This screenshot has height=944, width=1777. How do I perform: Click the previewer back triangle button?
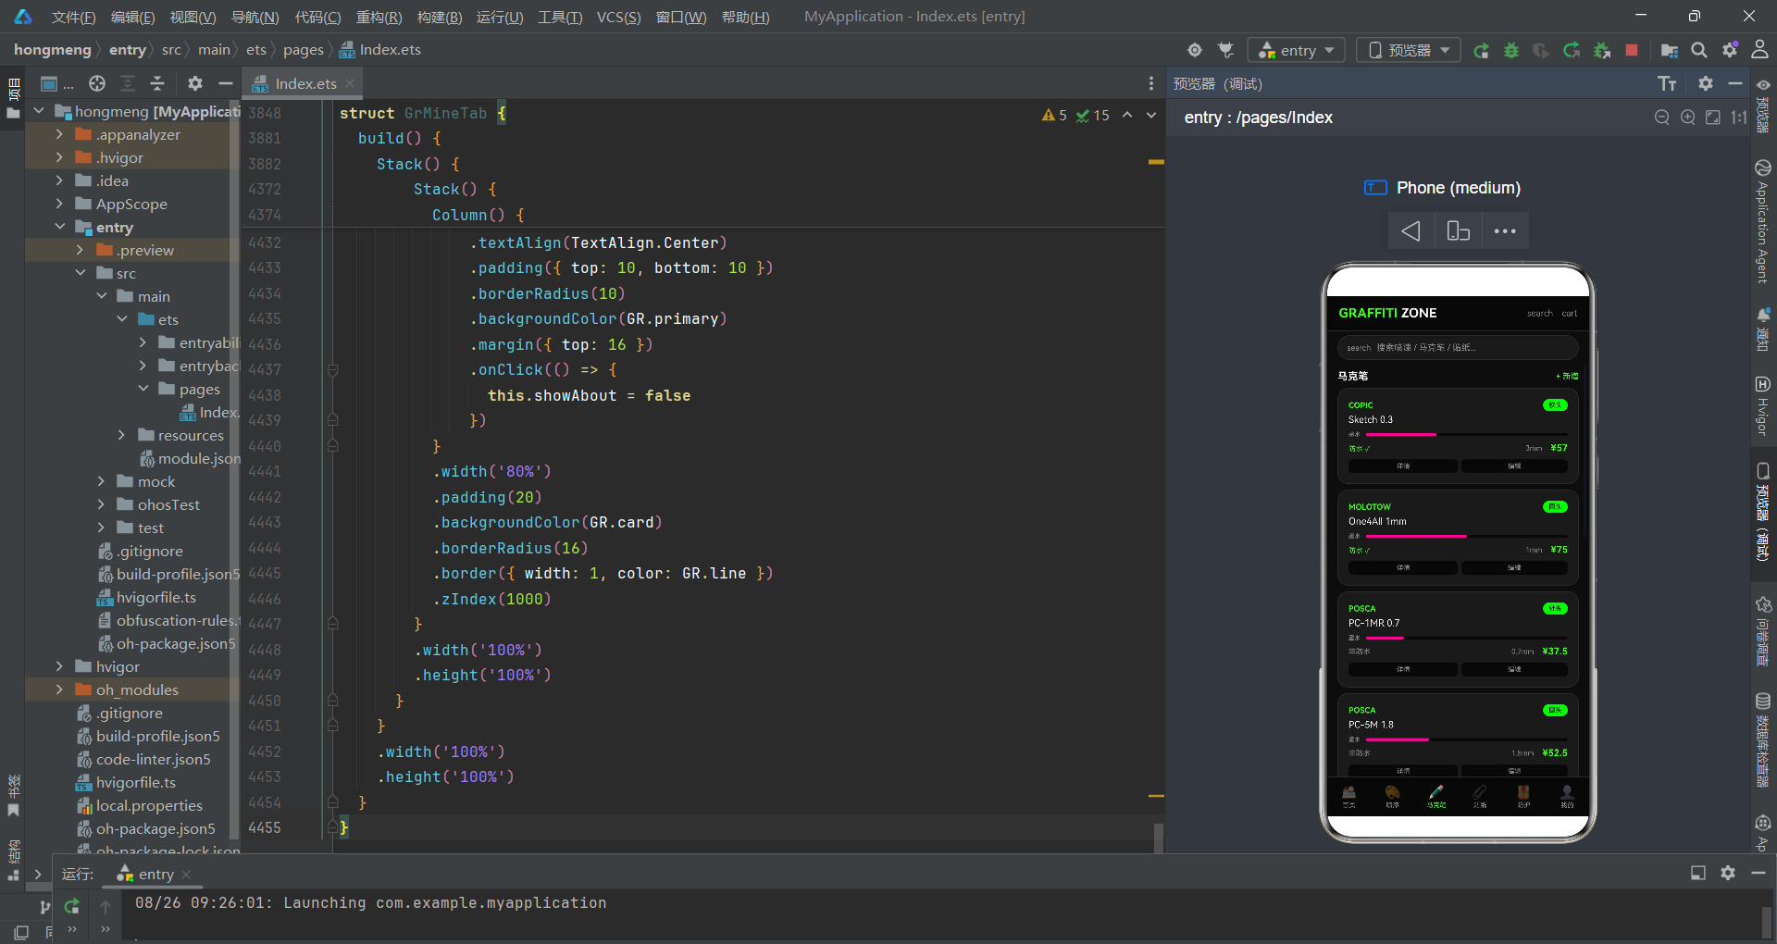(x=1410, y=230)
